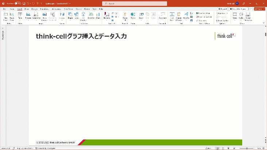
Task: Click the Share button
Action: point(259,9)
